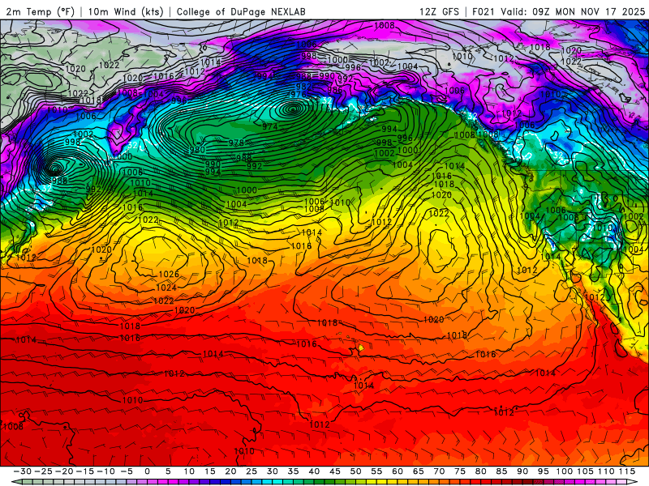649x486 pixels.
Task: Click the 105 value on the temperature scale
Action: [x=585, y=471]
